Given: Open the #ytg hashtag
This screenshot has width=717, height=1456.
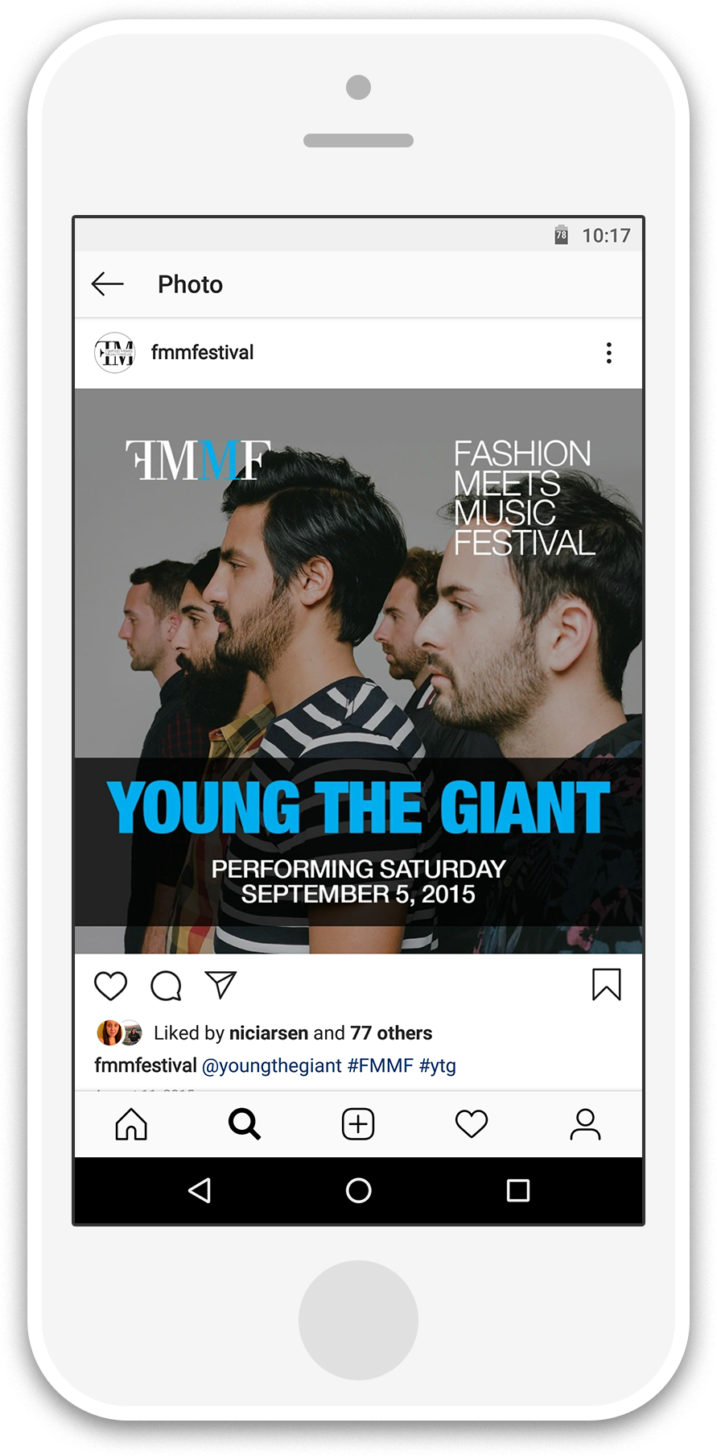Looking at the screenshot, I should [x=438, y=1066].
